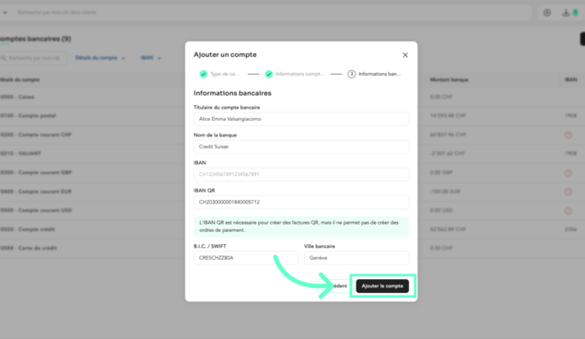The image size is (585, 339).
Task: Select the VALIANT account row
Action: [293, 153]
